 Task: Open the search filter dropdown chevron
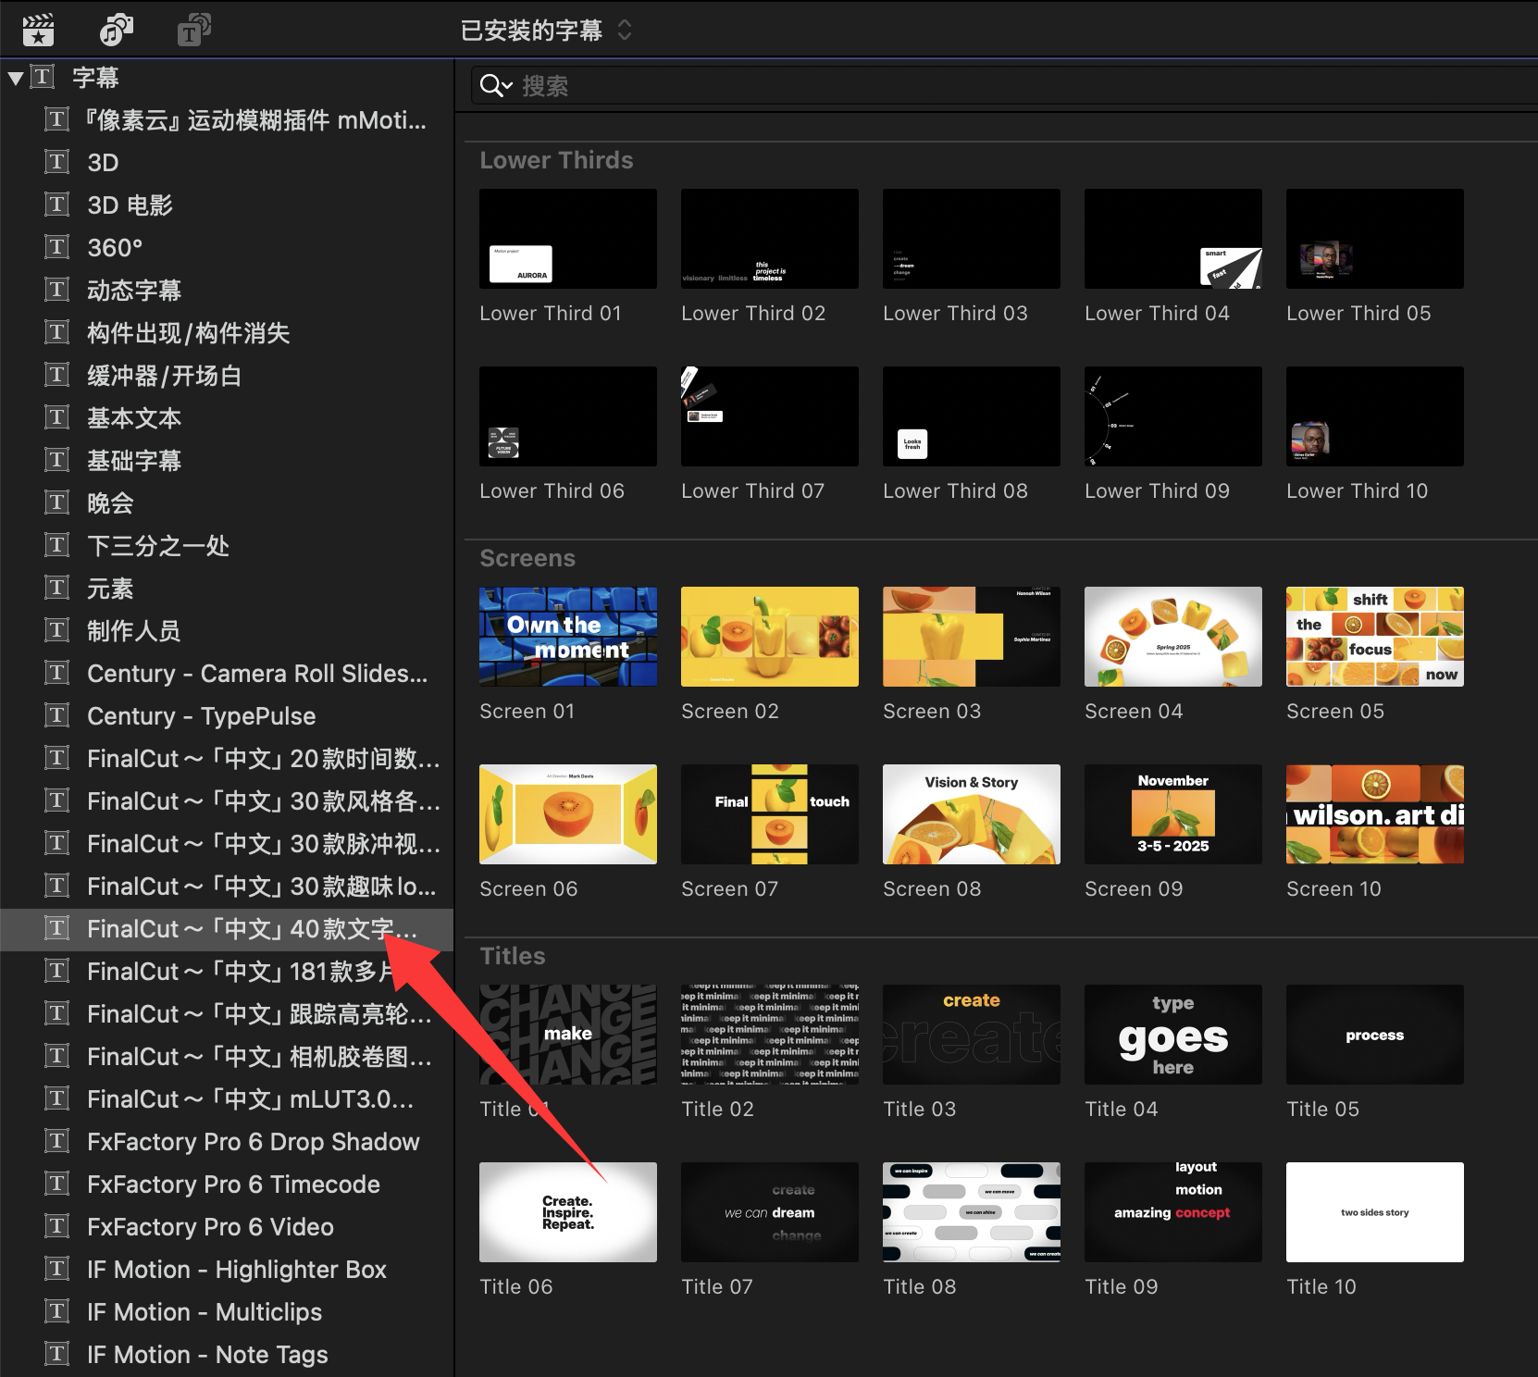click(x=508, y=86)
